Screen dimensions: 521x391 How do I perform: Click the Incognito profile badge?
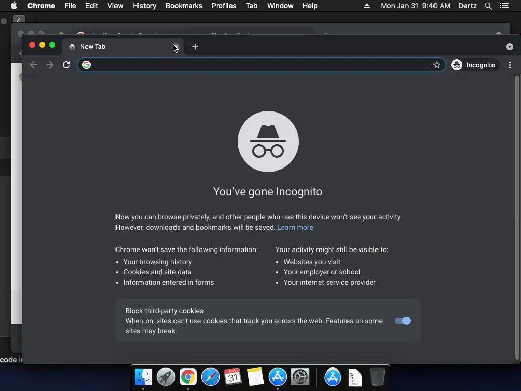[x=474, y=65]
